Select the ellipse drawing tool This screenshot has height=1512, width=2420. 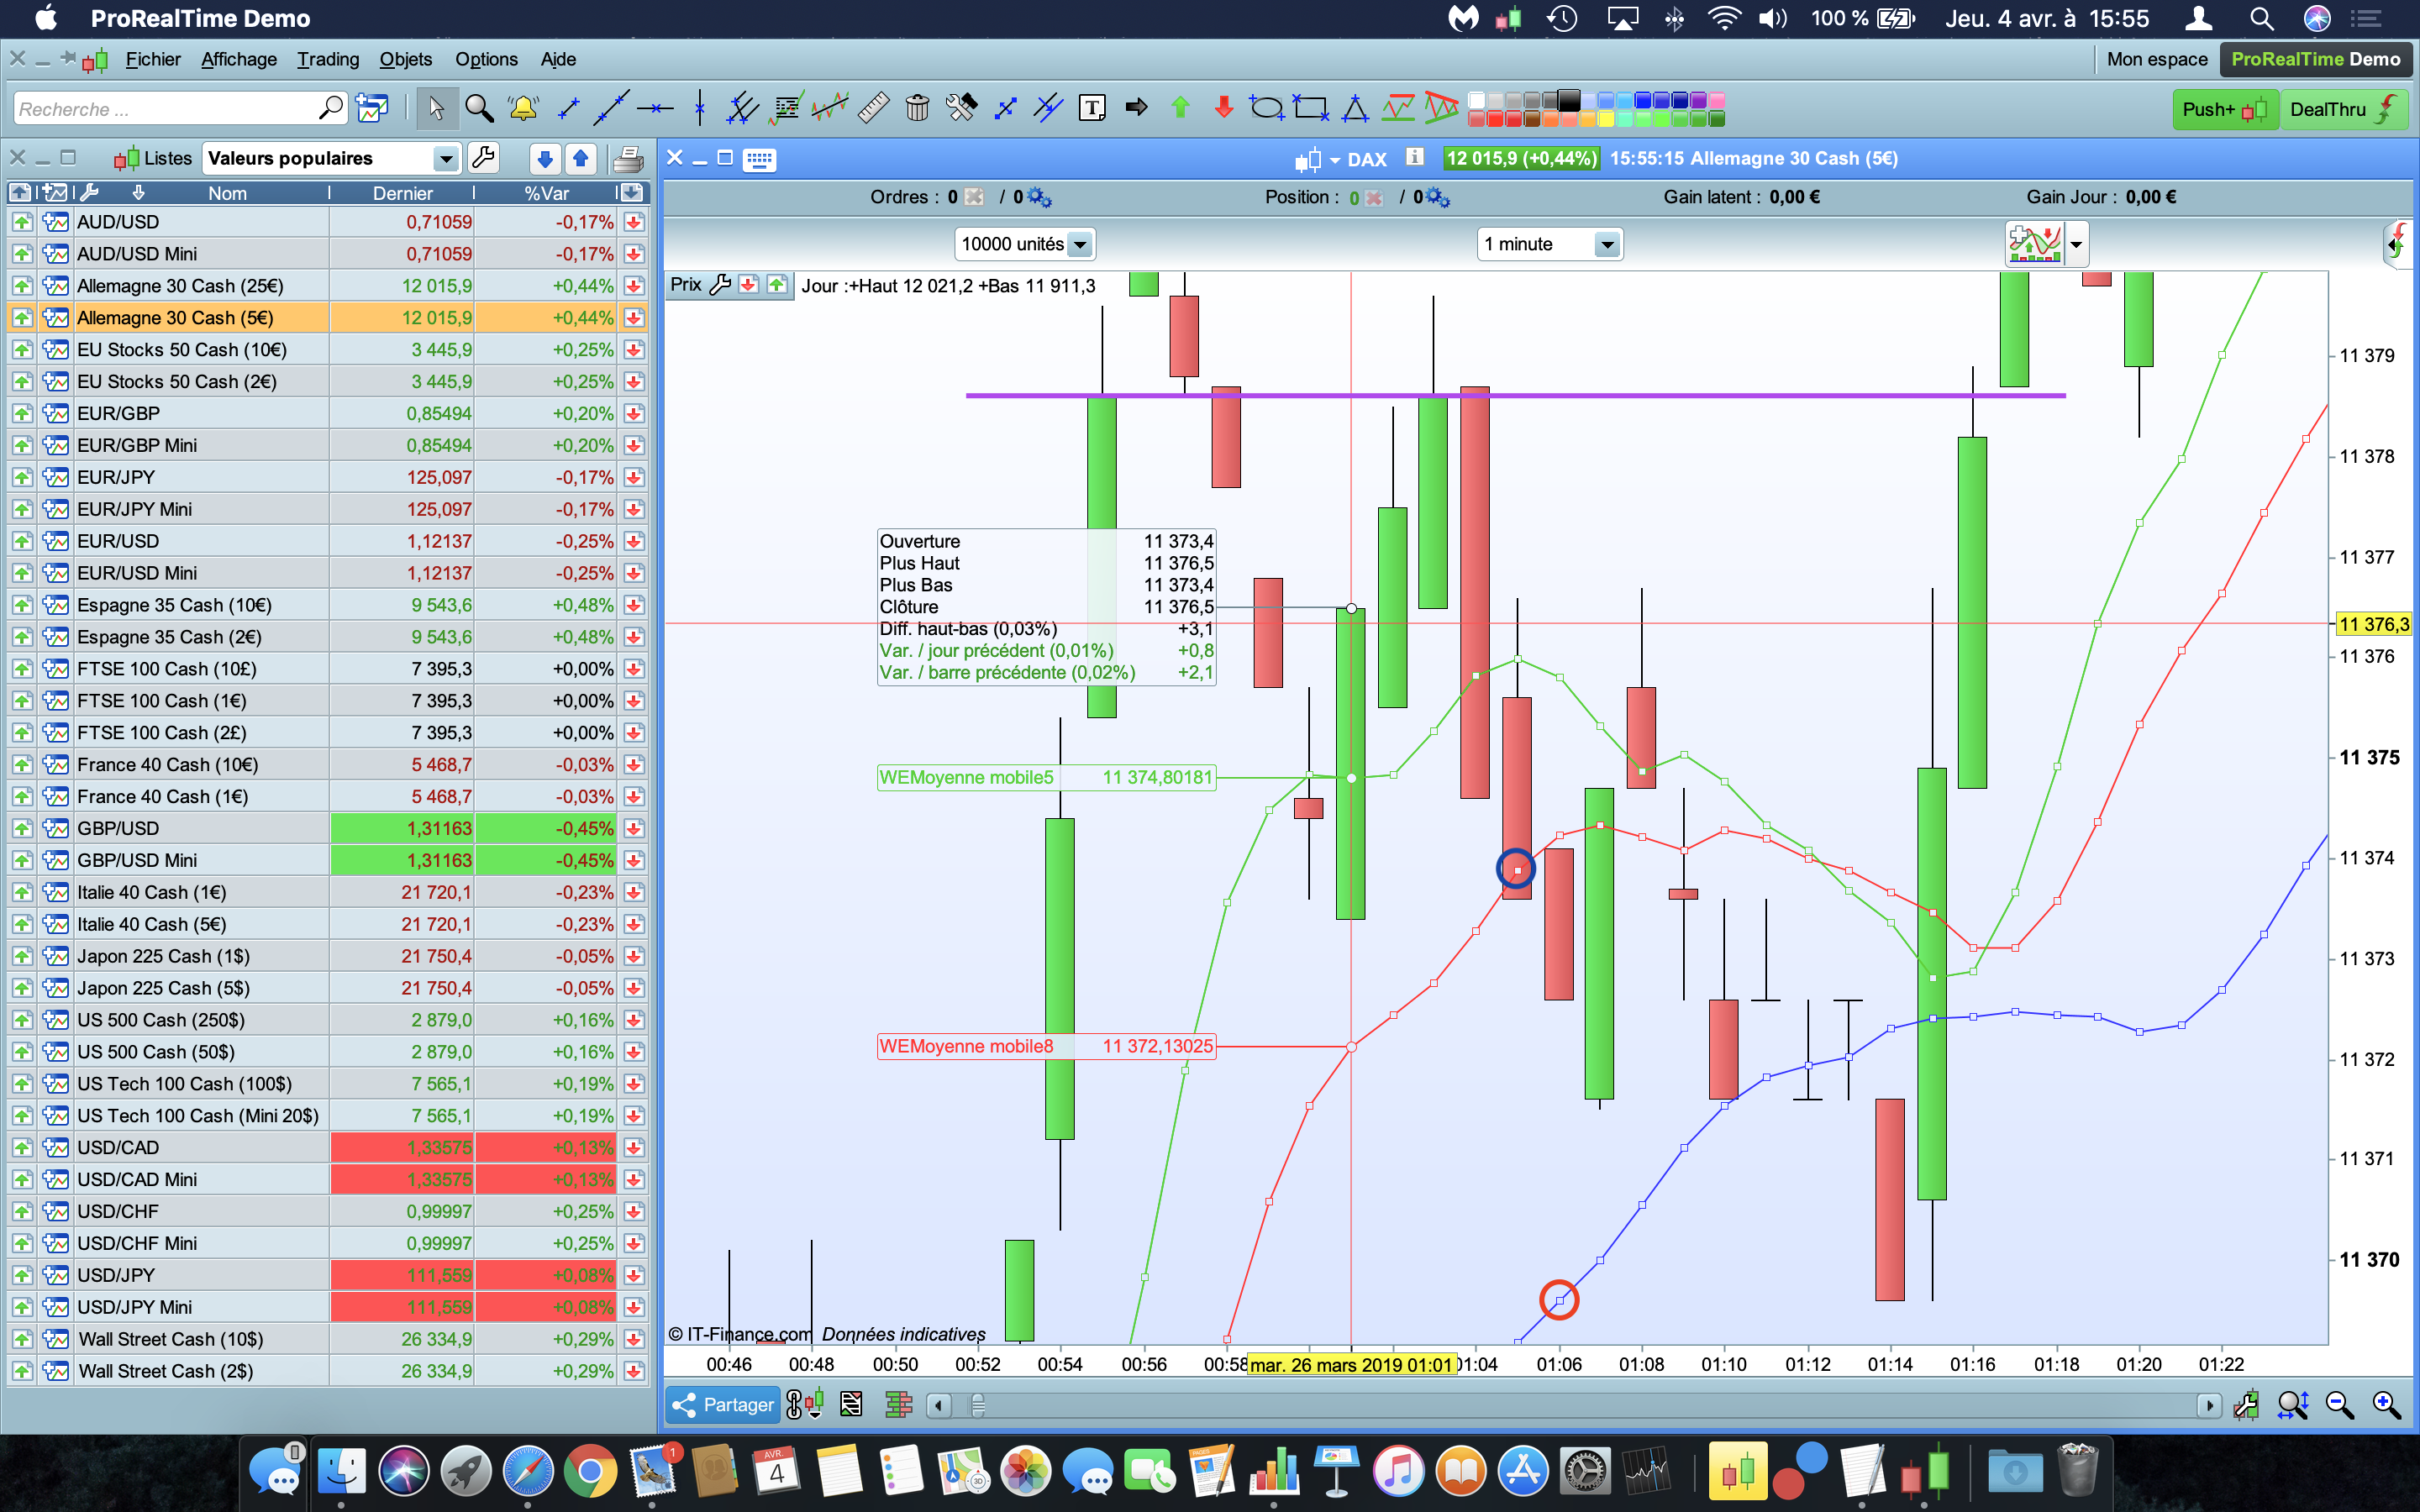[1266, 108]
